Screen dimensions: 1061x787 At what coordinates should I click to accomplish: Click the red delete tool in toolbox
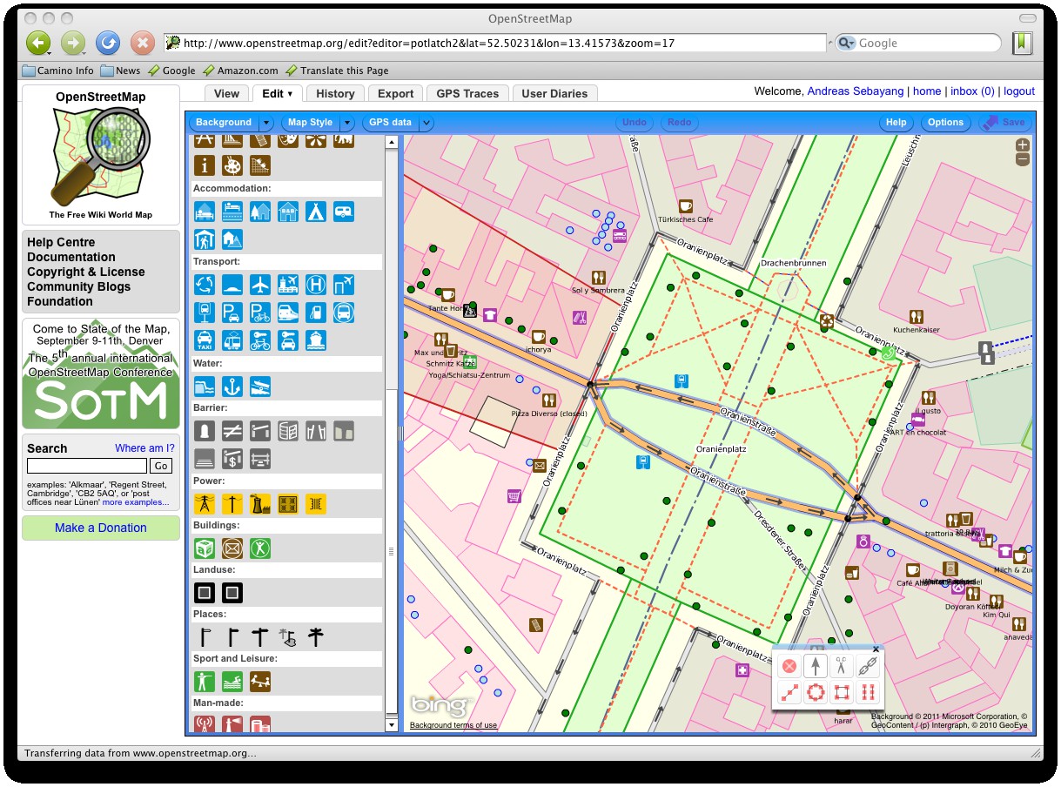coord(789,666)
